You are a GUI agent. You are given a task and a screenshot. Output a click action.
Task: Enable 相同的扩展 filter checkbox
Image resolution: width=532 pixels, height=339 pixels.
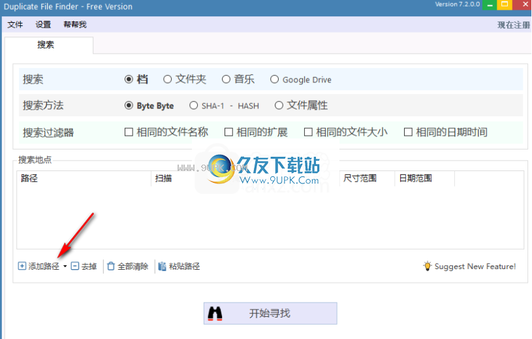tap(228, 132)
